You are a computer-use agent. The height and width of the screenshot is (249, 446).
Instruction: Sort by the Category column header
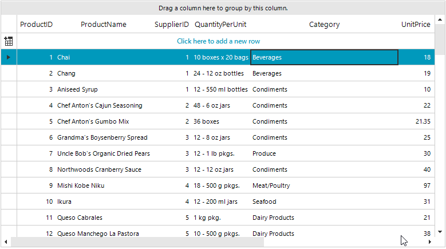[324, 25]
